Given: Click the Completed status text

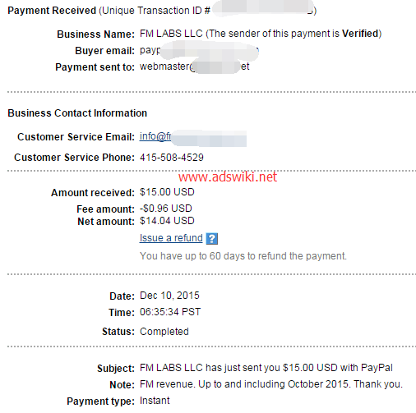Looking at the screenshot, I should (164, 332).
